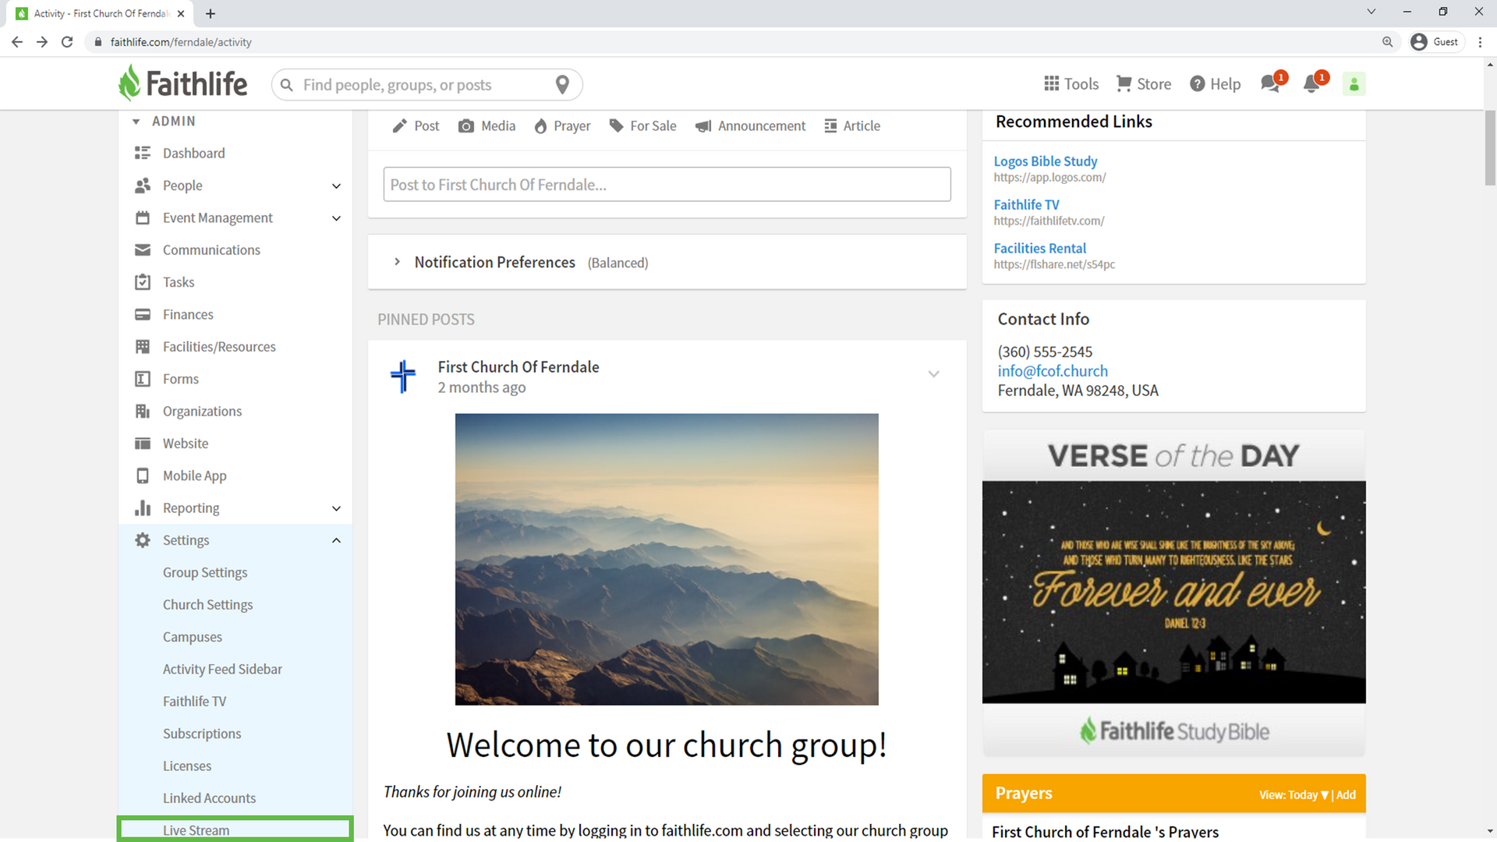Open Linked Accounts in sidebar

click(209, 798)
